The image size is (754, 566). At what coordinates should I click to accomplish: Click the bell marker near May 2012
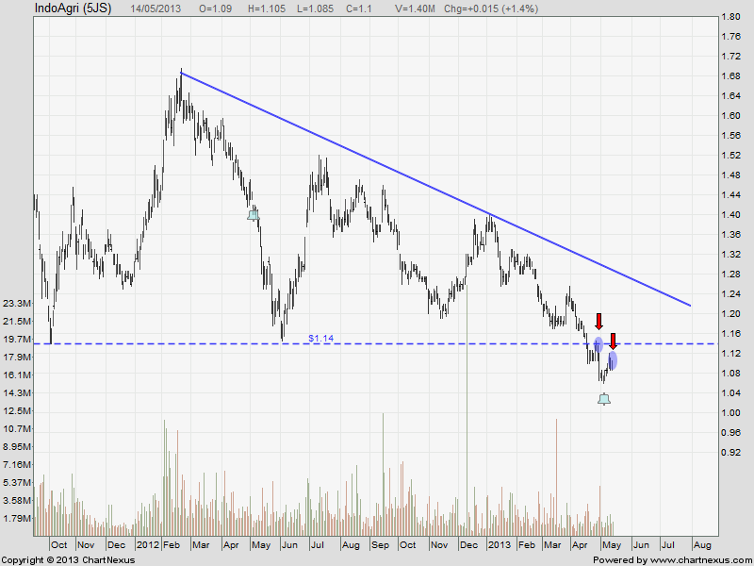coord(253,214)
